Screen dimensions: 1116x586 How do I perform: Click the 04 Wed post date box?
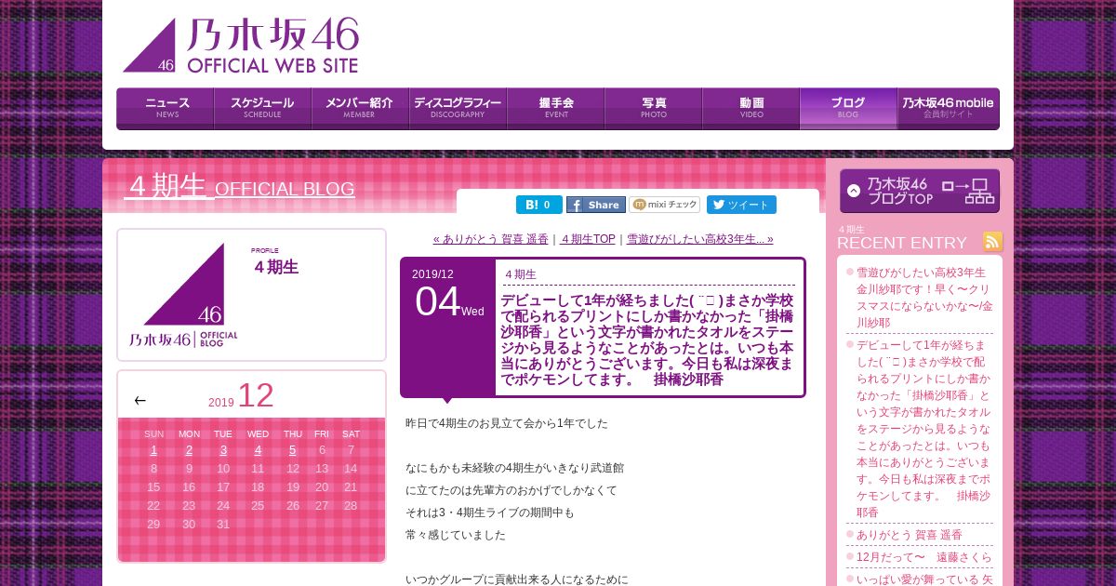448,327
